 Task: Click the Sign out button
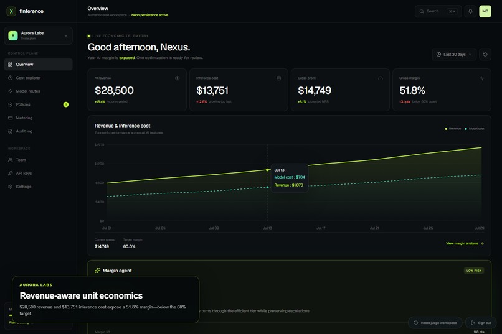[x=481, y=323]
